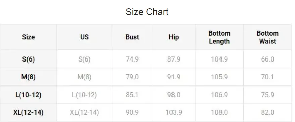Select the 105.9 bottom length cell
The height and width of the screenshot is (122, 295).
pyautogui.click(x=219, y=77)
